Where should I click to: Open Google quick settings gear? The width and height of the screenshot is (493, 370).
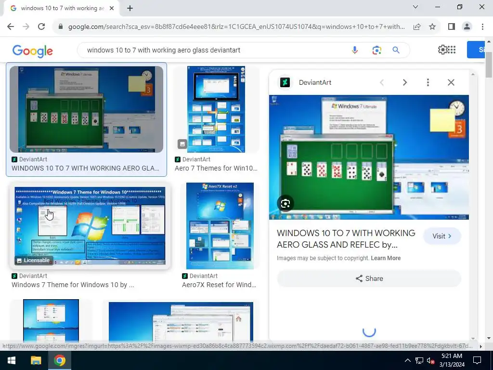pos(442,50)
